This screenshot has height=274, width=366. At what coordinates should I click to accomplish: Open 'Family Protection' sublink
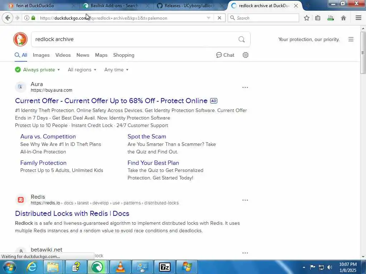coord(43,163)
